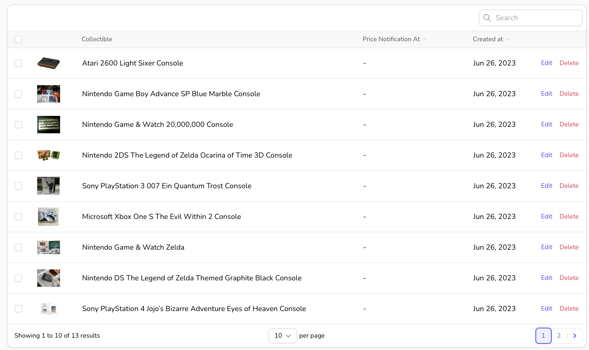Edit the Xbox One S The Evil Within 2 entry
This screenshot has height=350, width=589.
pos(547,217)
